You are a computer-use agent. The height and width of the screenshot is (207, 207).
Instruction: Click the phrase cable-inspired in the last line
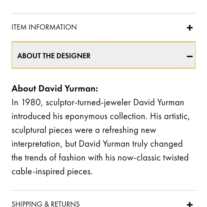38,172
